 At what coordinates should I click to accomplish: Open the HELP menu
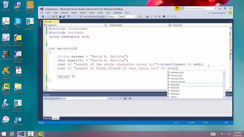(x=127, y=13)
